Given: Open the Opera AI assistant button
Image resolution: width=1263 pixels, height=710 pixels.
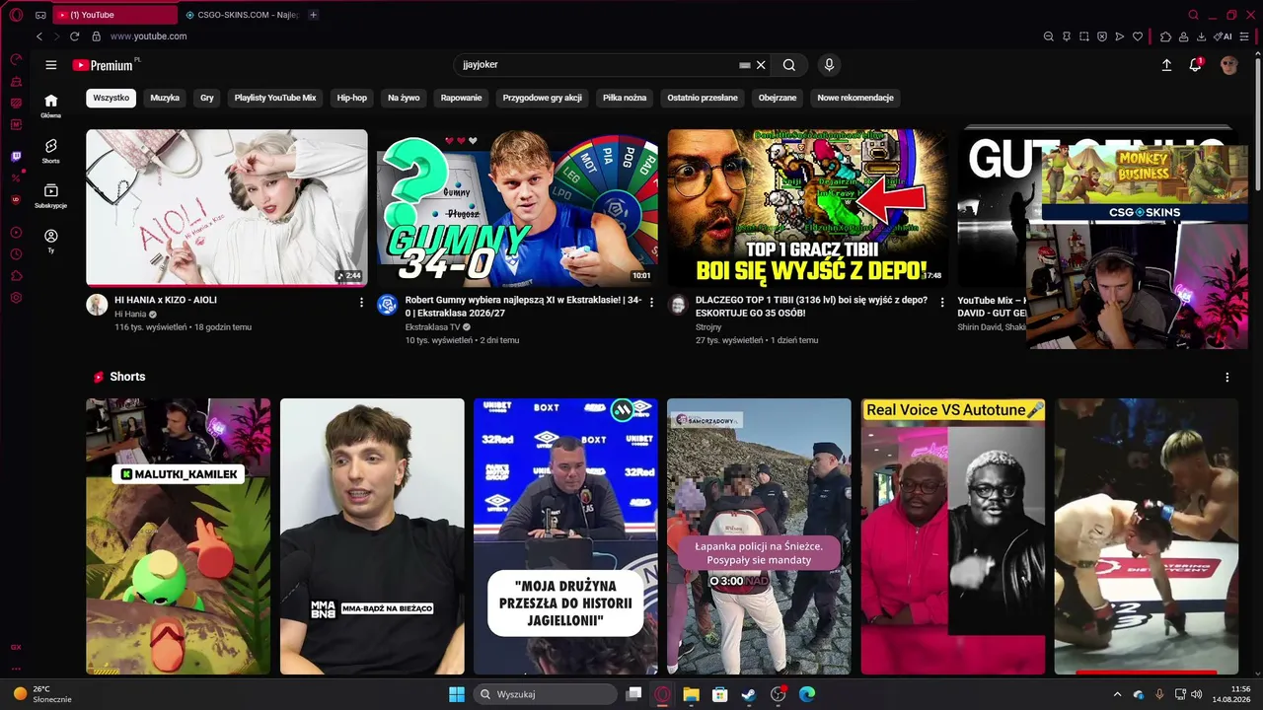Looking at the screenshot, I should 1225,36.
